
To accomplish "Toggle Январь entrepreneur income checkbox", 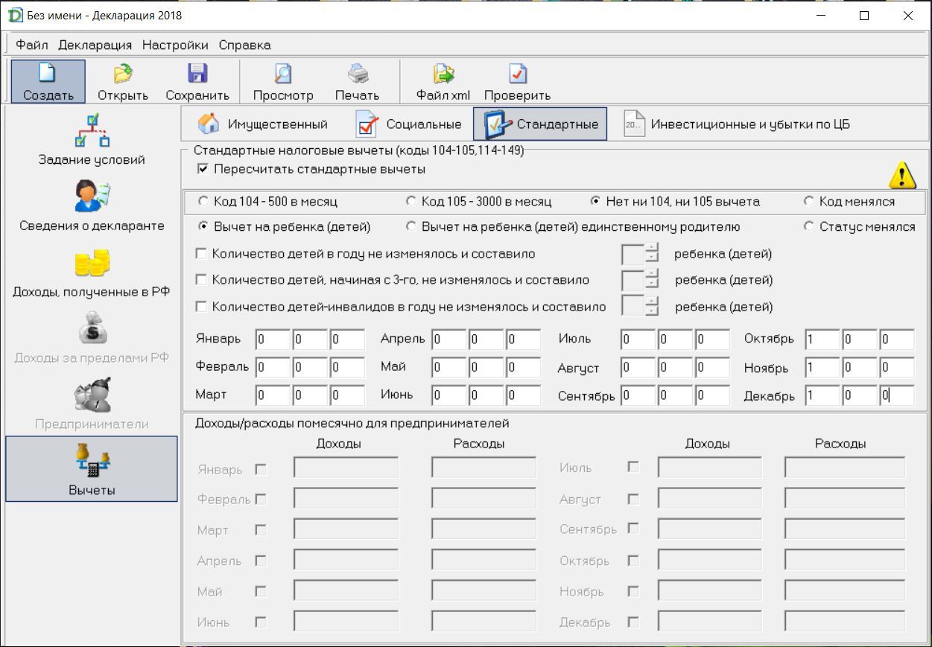I will click(x=261, y=470).
